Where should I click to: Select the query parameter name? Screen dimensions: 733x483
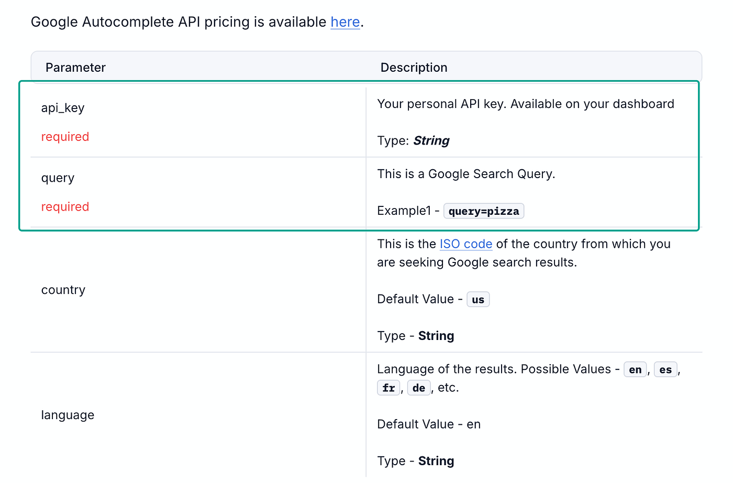point(58,178)
